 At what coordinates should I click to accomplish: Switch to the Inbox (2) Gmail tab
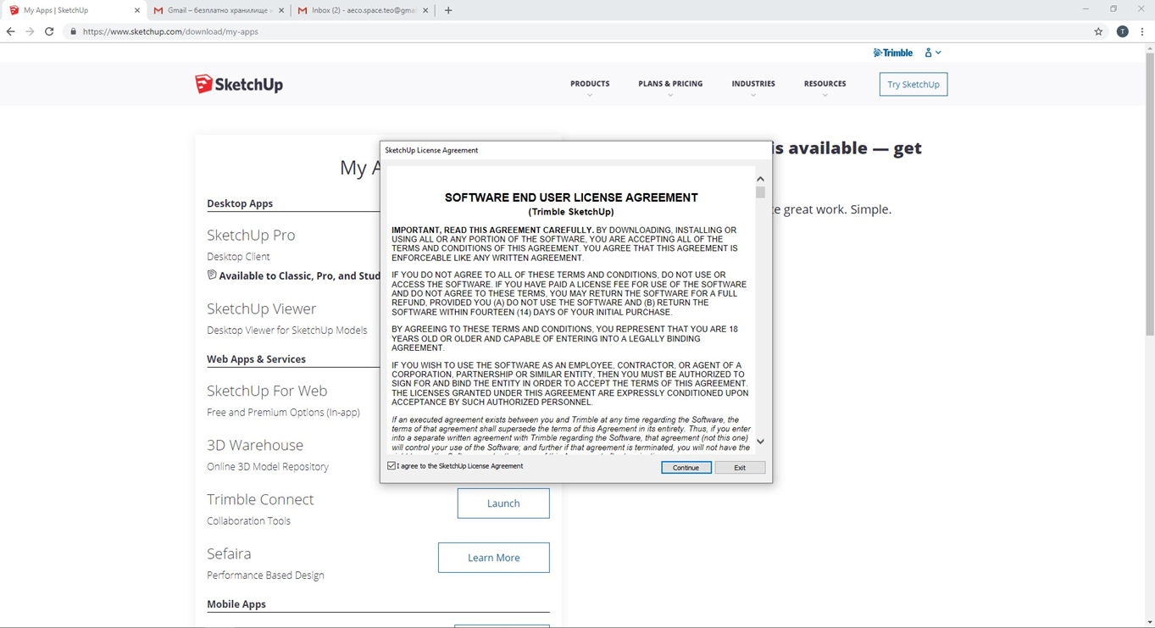(362, 10)
